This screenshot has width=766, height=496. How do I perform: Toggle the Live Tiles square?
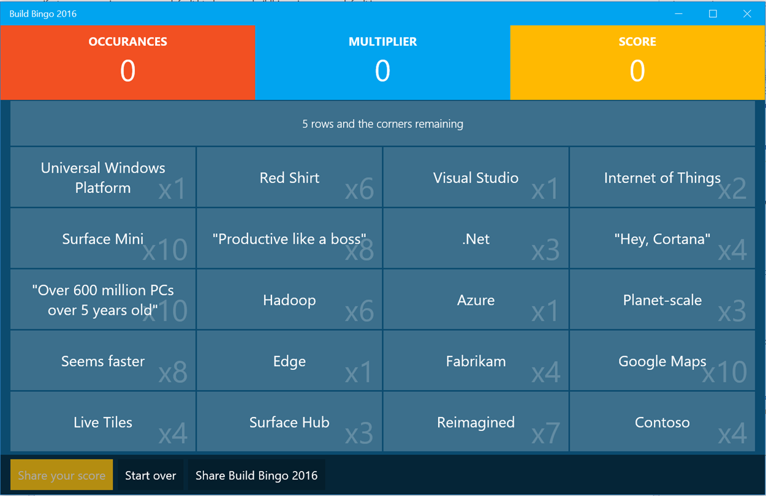[x=103, y=423]
